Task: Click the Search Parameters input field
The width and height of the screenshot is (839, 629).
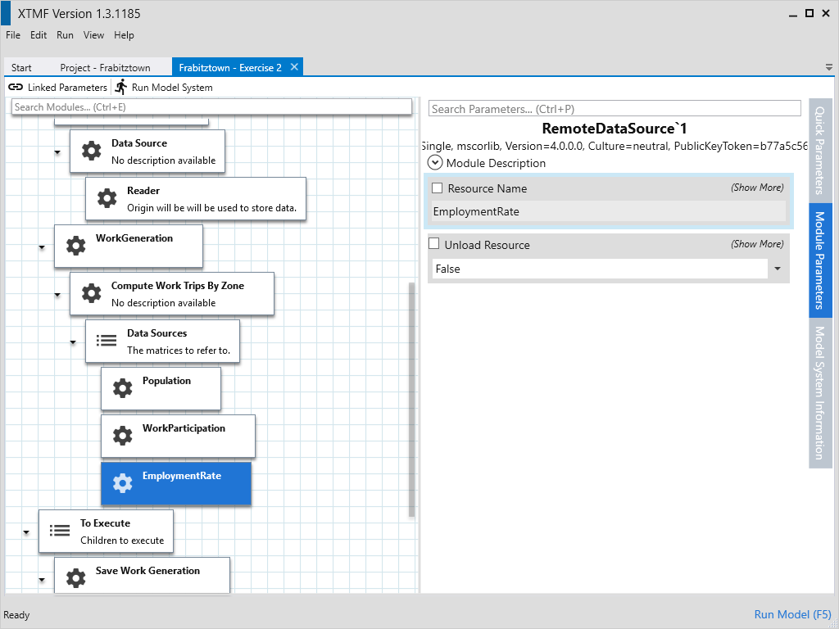Action: point(615,109)
